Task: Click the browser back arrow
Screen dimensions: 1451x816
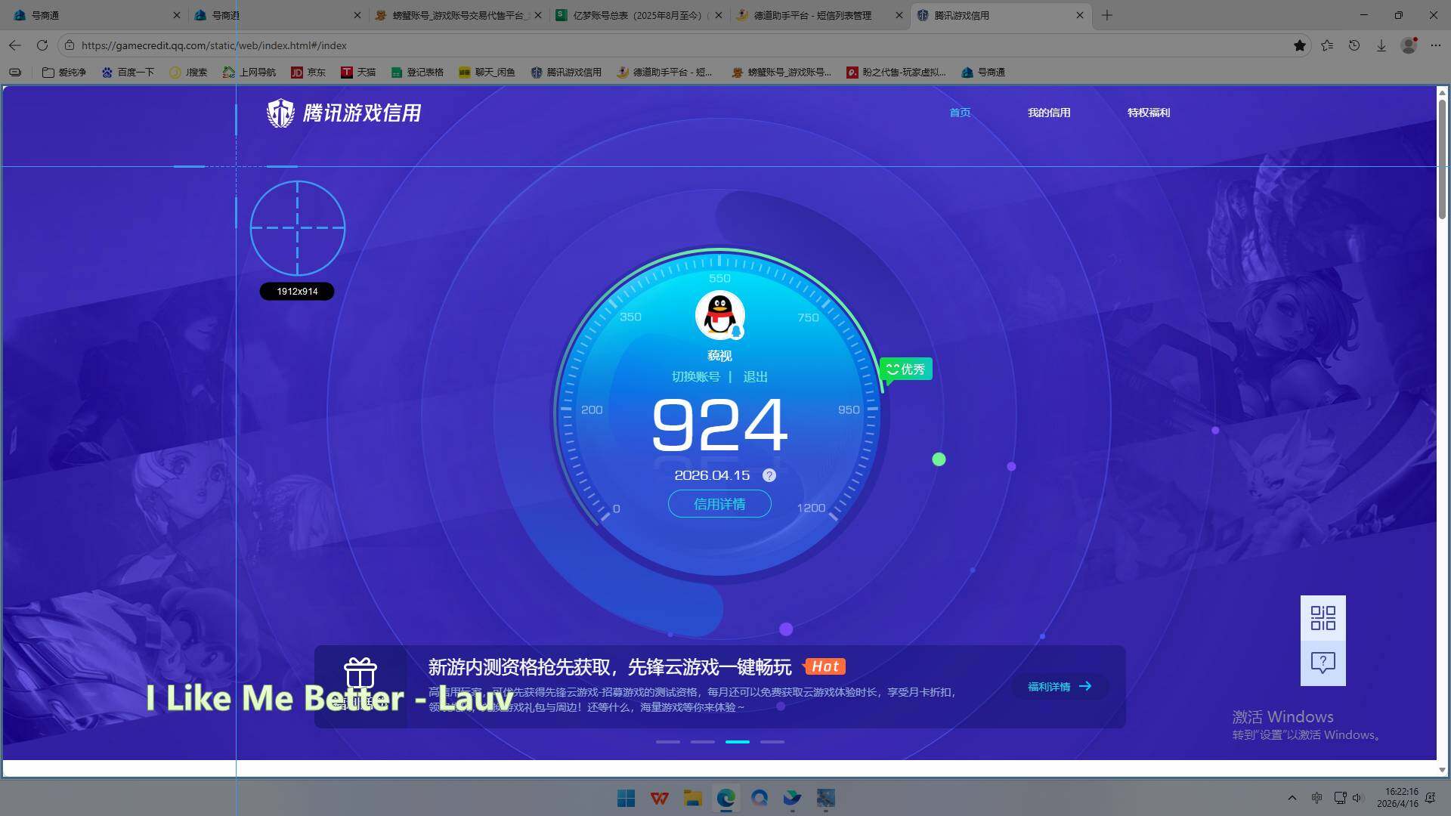Action: point(15,45)
